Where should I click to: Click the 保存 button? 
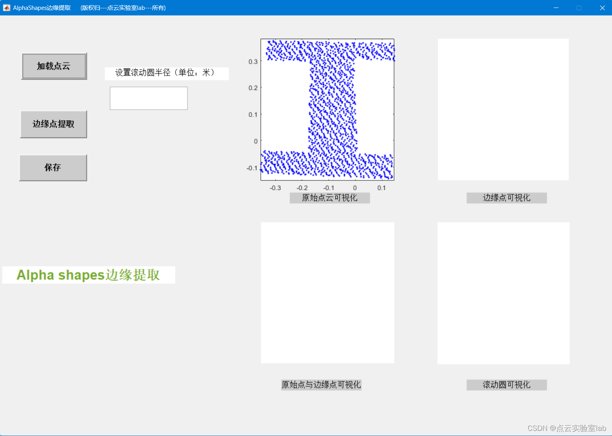coord(53,167)
